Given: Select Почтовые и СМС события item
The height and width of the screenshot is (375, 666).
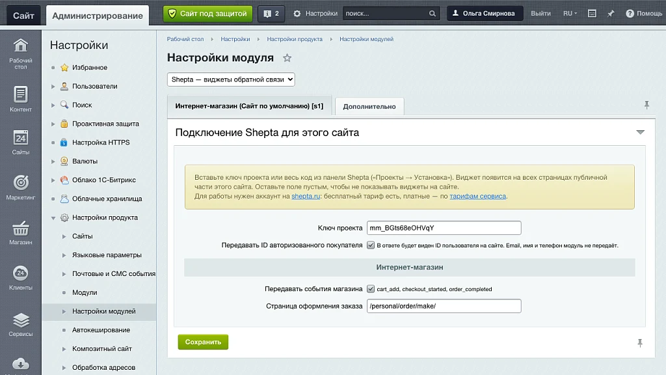Looking at the screenshot, I should (113, 274).
